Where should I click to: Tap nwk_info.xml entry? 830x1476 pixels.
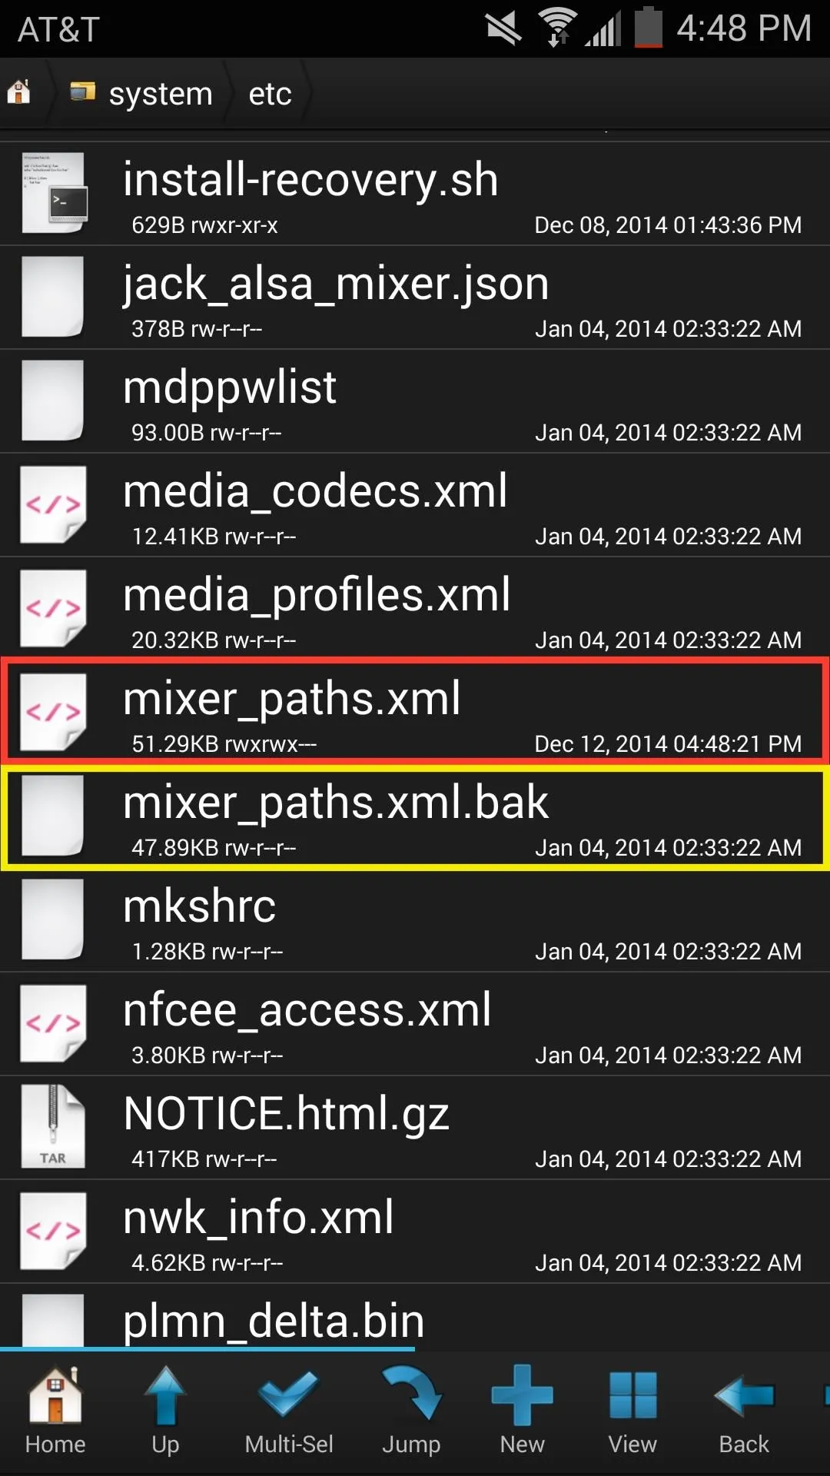(x=415, y=1232)
